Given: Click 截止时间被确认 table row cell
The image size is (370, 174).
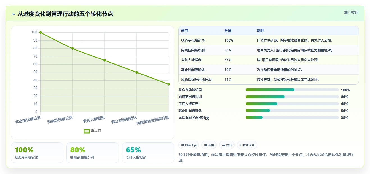Looking at the screenshot, I should click(193, 70).
